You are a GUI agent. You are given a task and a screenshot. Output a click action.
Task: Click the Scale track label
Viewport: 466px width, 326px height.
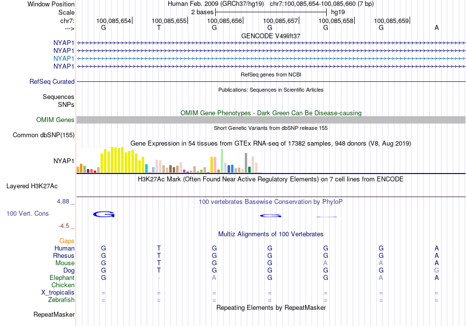click(66, 12)
